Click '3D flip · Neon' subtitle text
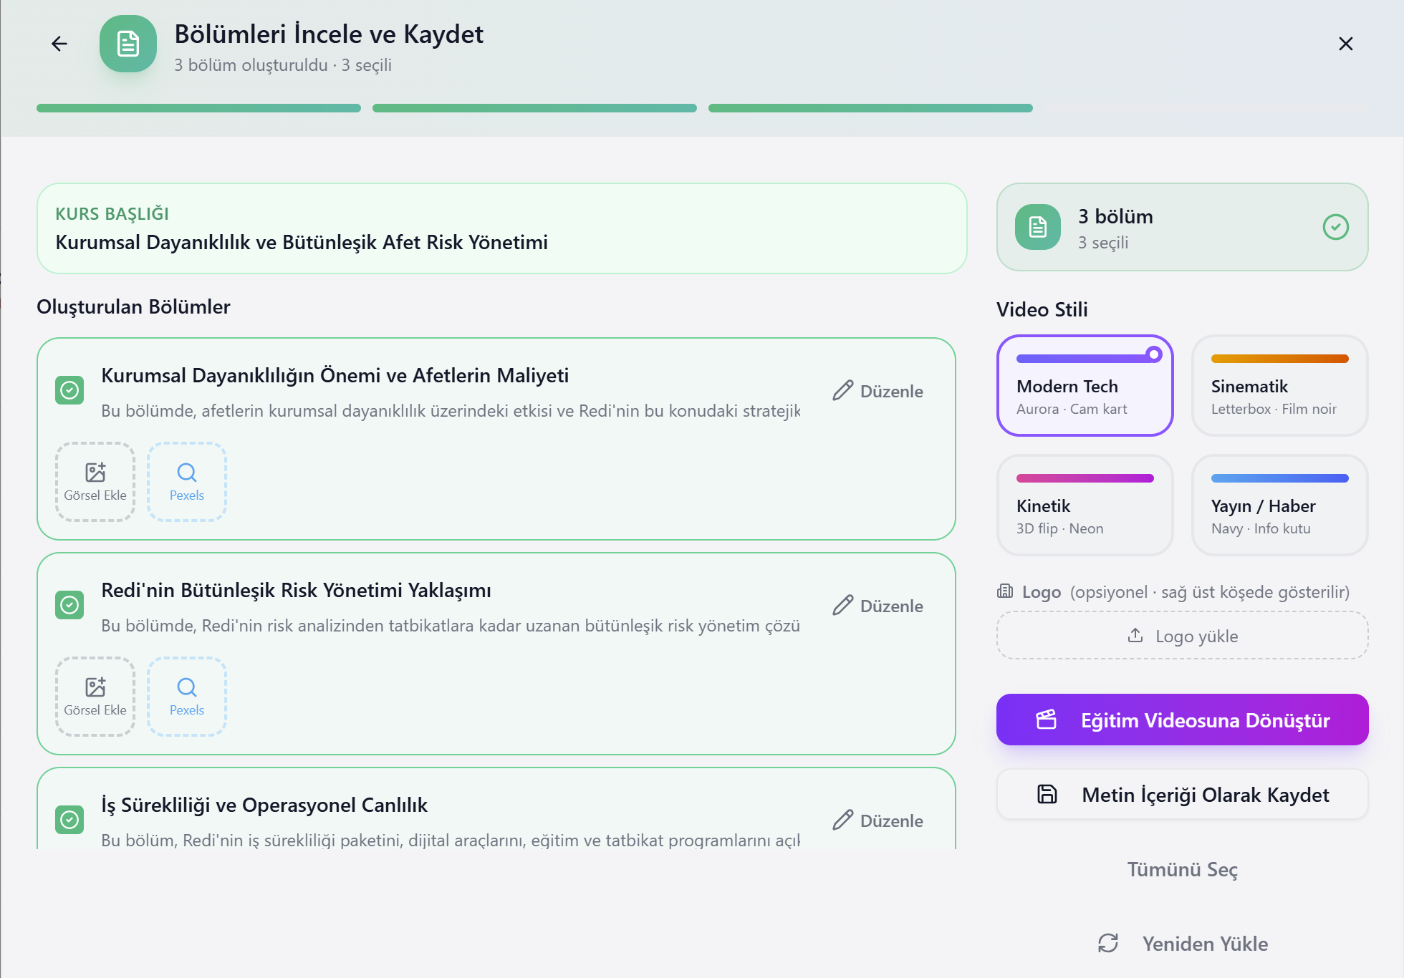 click(1059, 528)
